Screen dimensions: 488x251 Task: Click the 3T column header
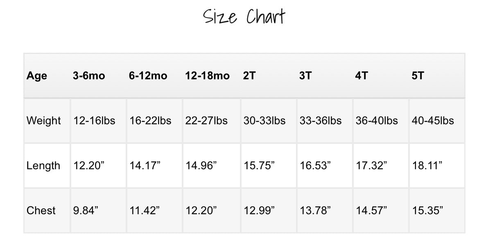(305, 76)
